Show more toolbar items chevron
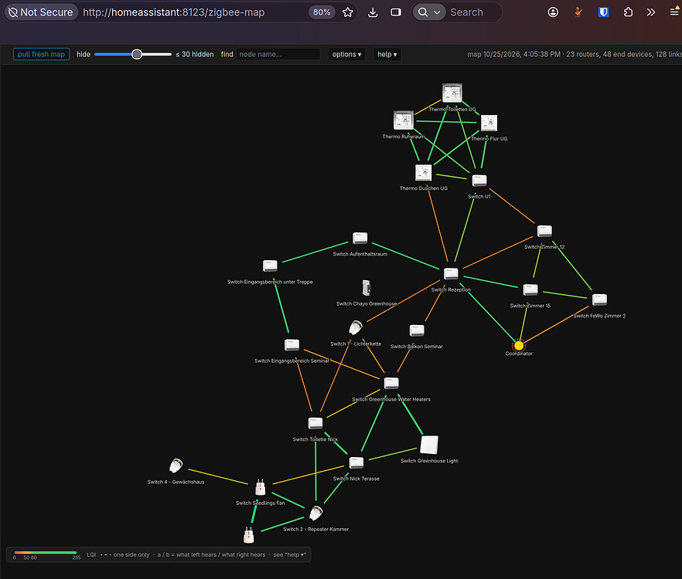The image size is (682, 579). point(651,12)
